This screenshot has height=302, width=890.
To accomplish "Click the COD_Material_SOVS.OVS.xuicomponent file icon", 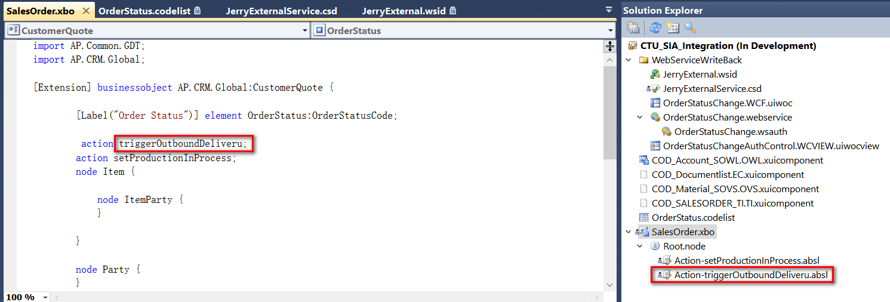I will (x=643, y=189).
